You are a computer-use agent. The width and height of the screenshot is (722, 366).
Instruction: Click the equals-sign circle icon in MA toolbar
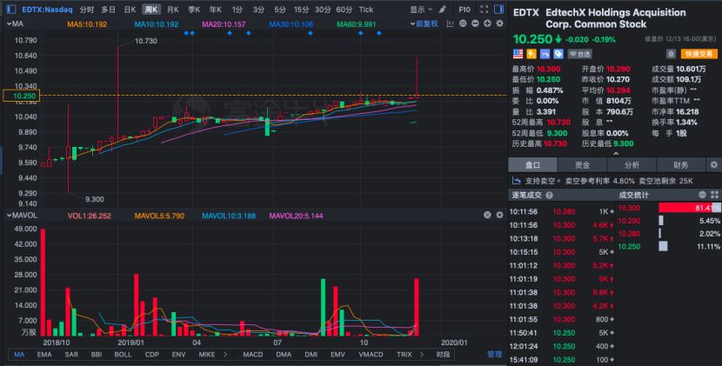[463, 23]
